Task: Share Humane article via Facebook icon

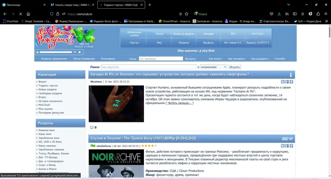Action: (287, 81)
